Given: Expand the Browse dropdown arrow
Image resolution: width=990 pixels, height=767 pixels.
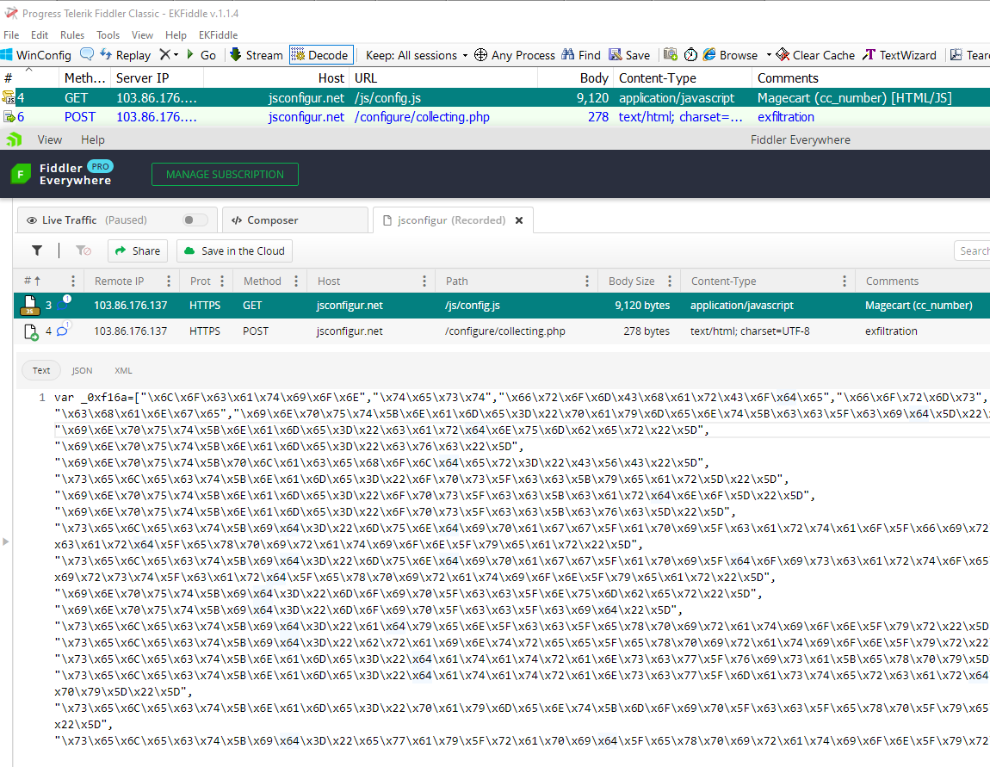Looking at the screenshot, I should [769, 55].
